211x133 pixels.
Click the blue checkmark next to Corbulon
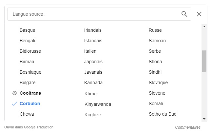point(14,104)
